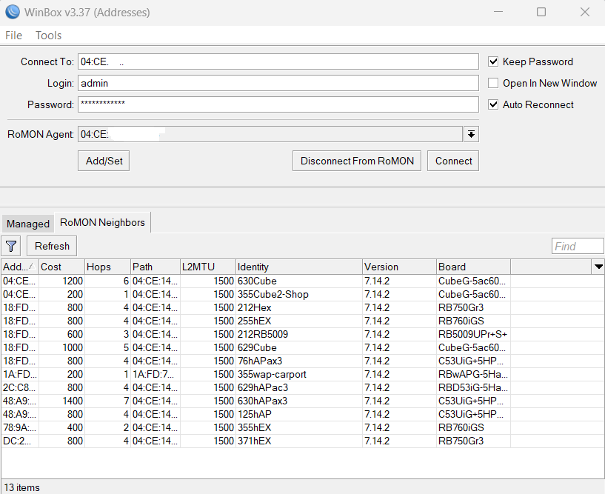Select the 630hAPax3 neighbor row
The image size is (605, 494).
(x=302, y=401)
